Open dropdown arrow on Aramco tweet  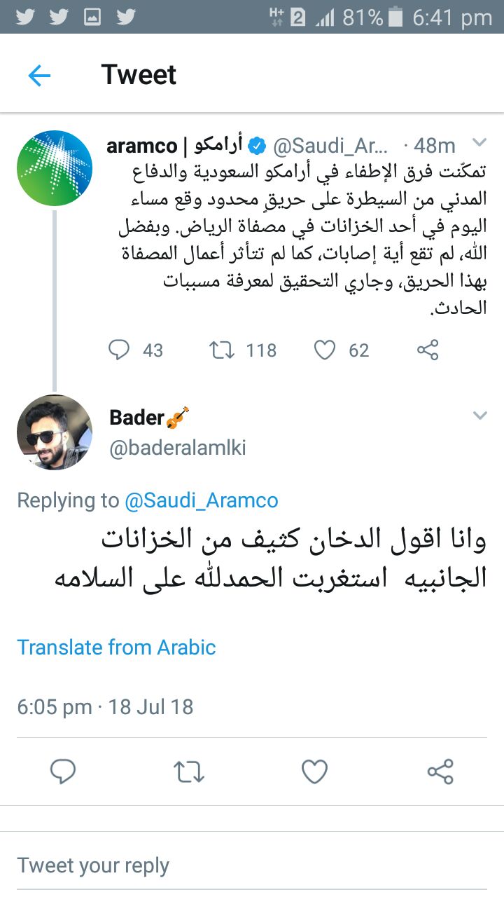pos(479,144)
